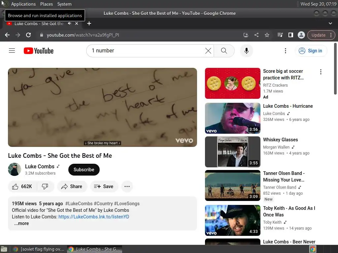
Task: Click the #LoveSongs hashtag
Action: coord(127,204)
